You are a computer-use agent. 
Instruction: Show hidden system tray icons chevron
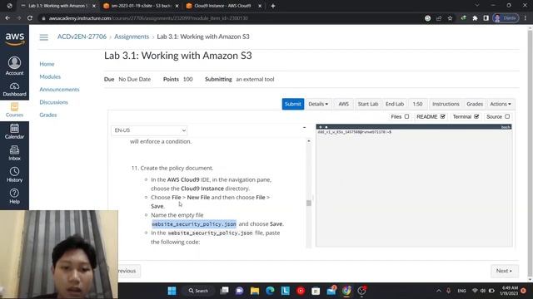pos(439,291)
